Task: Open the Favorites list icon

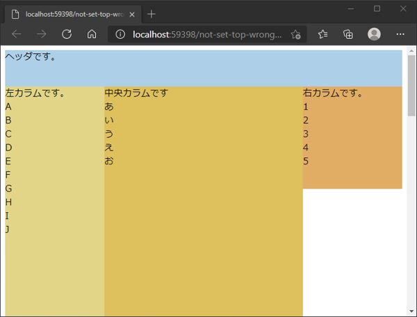Action: click(323, 34)
